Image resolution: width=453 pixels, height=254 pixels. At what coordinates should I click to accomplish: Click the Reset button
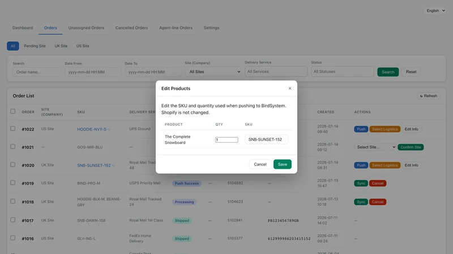(411, 72)
